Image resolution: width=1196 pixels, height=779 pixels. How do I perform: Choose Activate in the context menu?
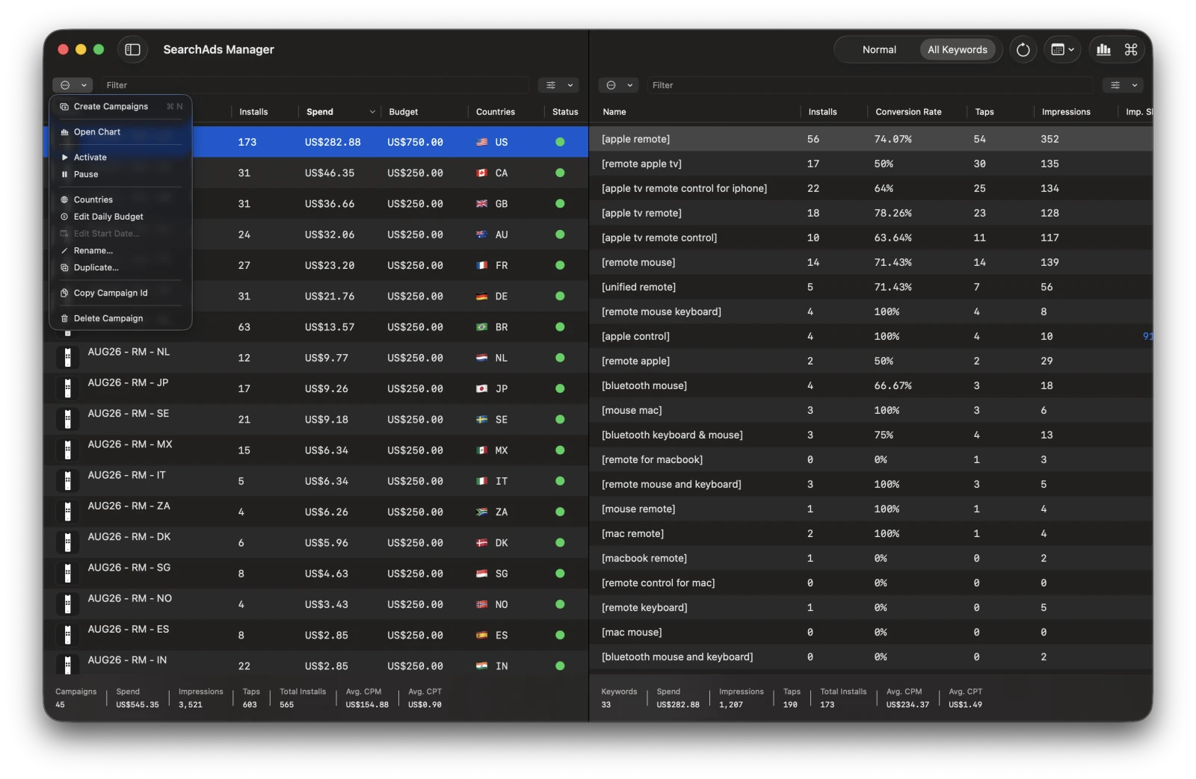(120, 158)
